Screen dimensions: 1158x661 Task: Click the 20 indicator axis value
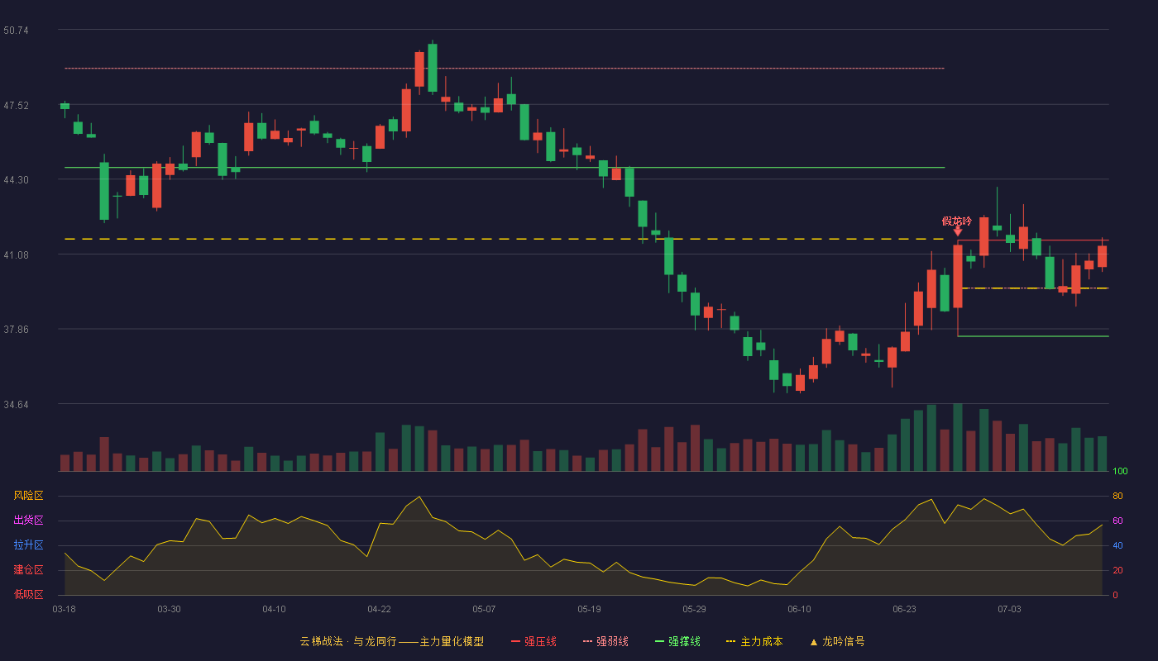[x=1117, y=570]
